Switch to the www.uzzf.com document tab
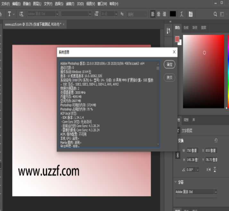The image size is (229, 211). [33, 24]
